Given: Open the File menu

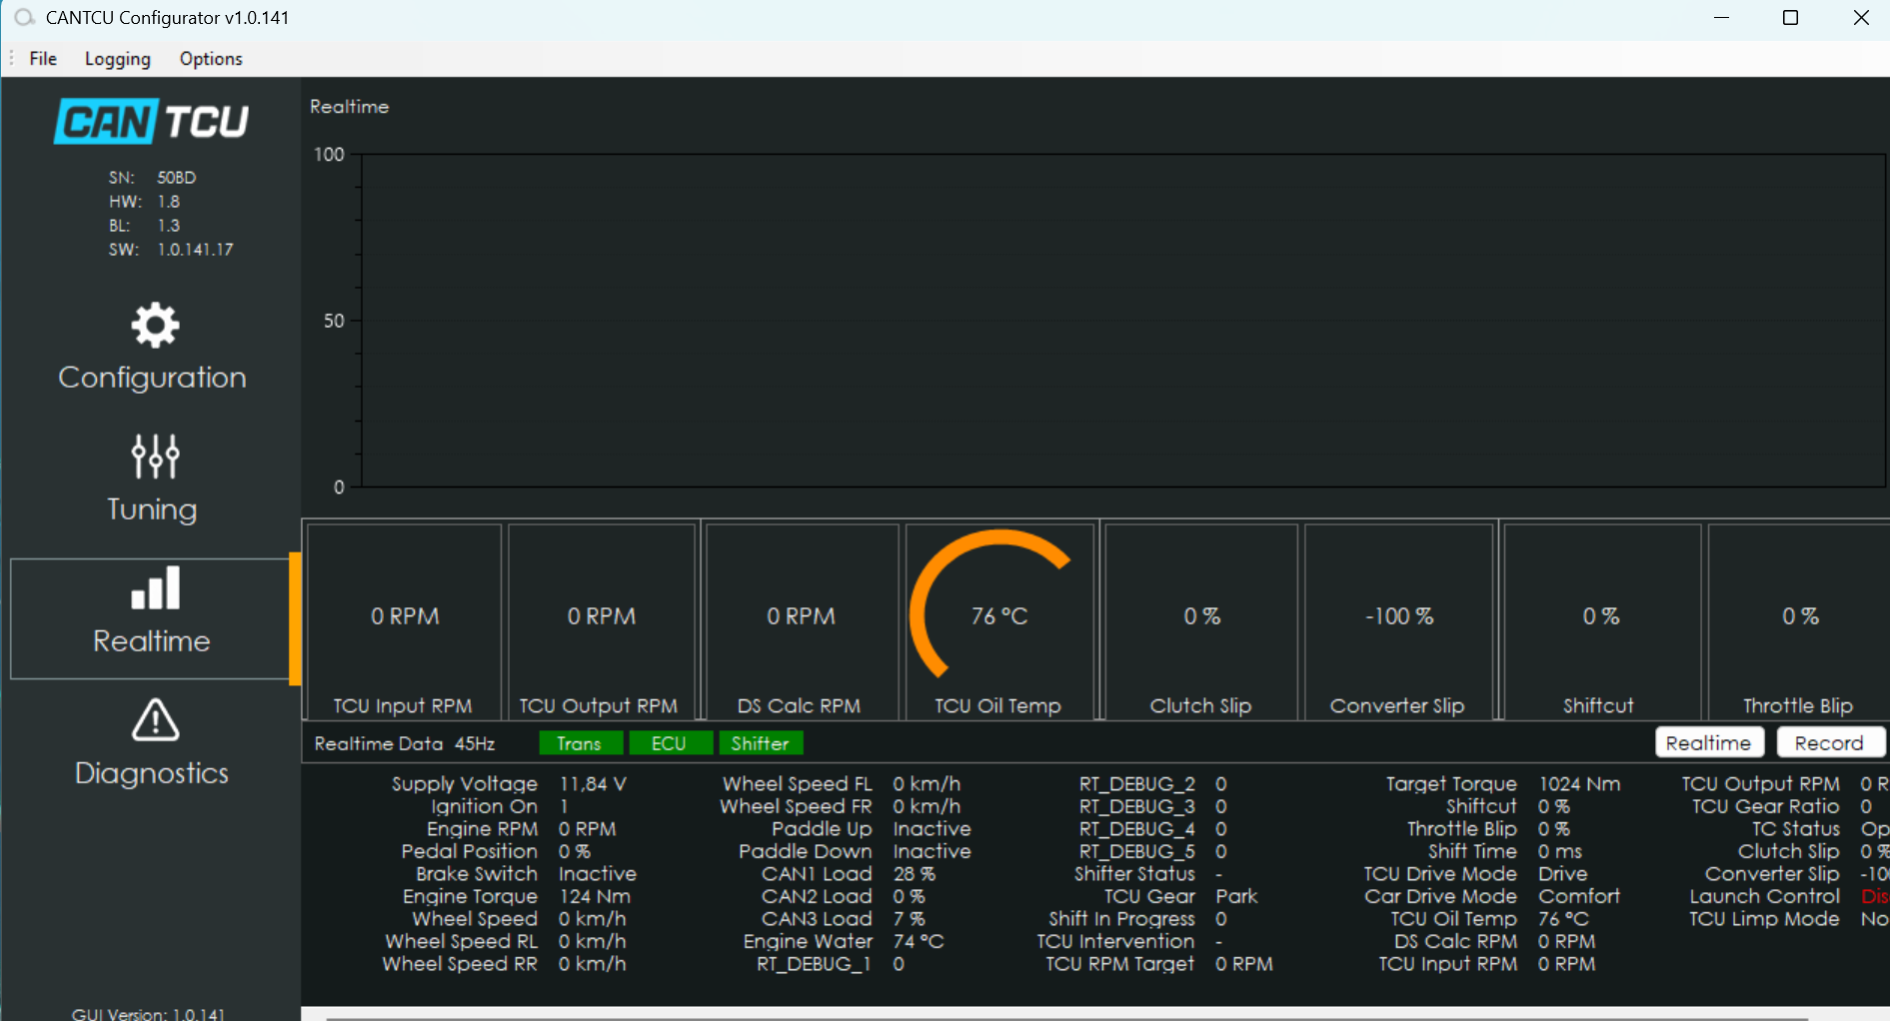Looking at the screenshot, I should pos(43,59).
